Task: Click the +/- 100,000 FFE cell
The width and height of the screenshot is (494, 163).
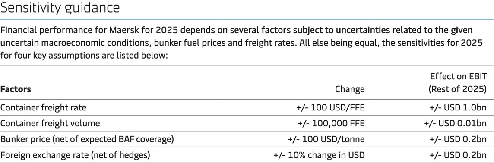Action: pos(331,123)
